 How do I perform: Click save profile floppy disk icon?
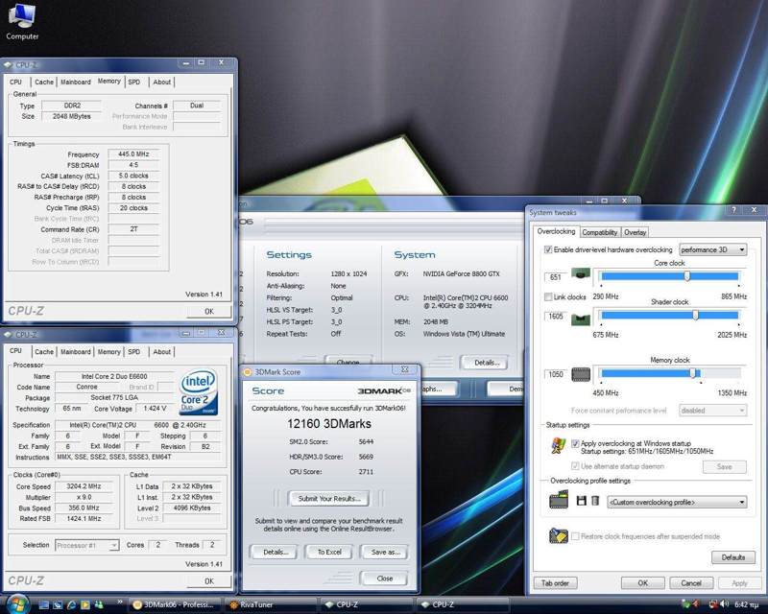(582, 501)
